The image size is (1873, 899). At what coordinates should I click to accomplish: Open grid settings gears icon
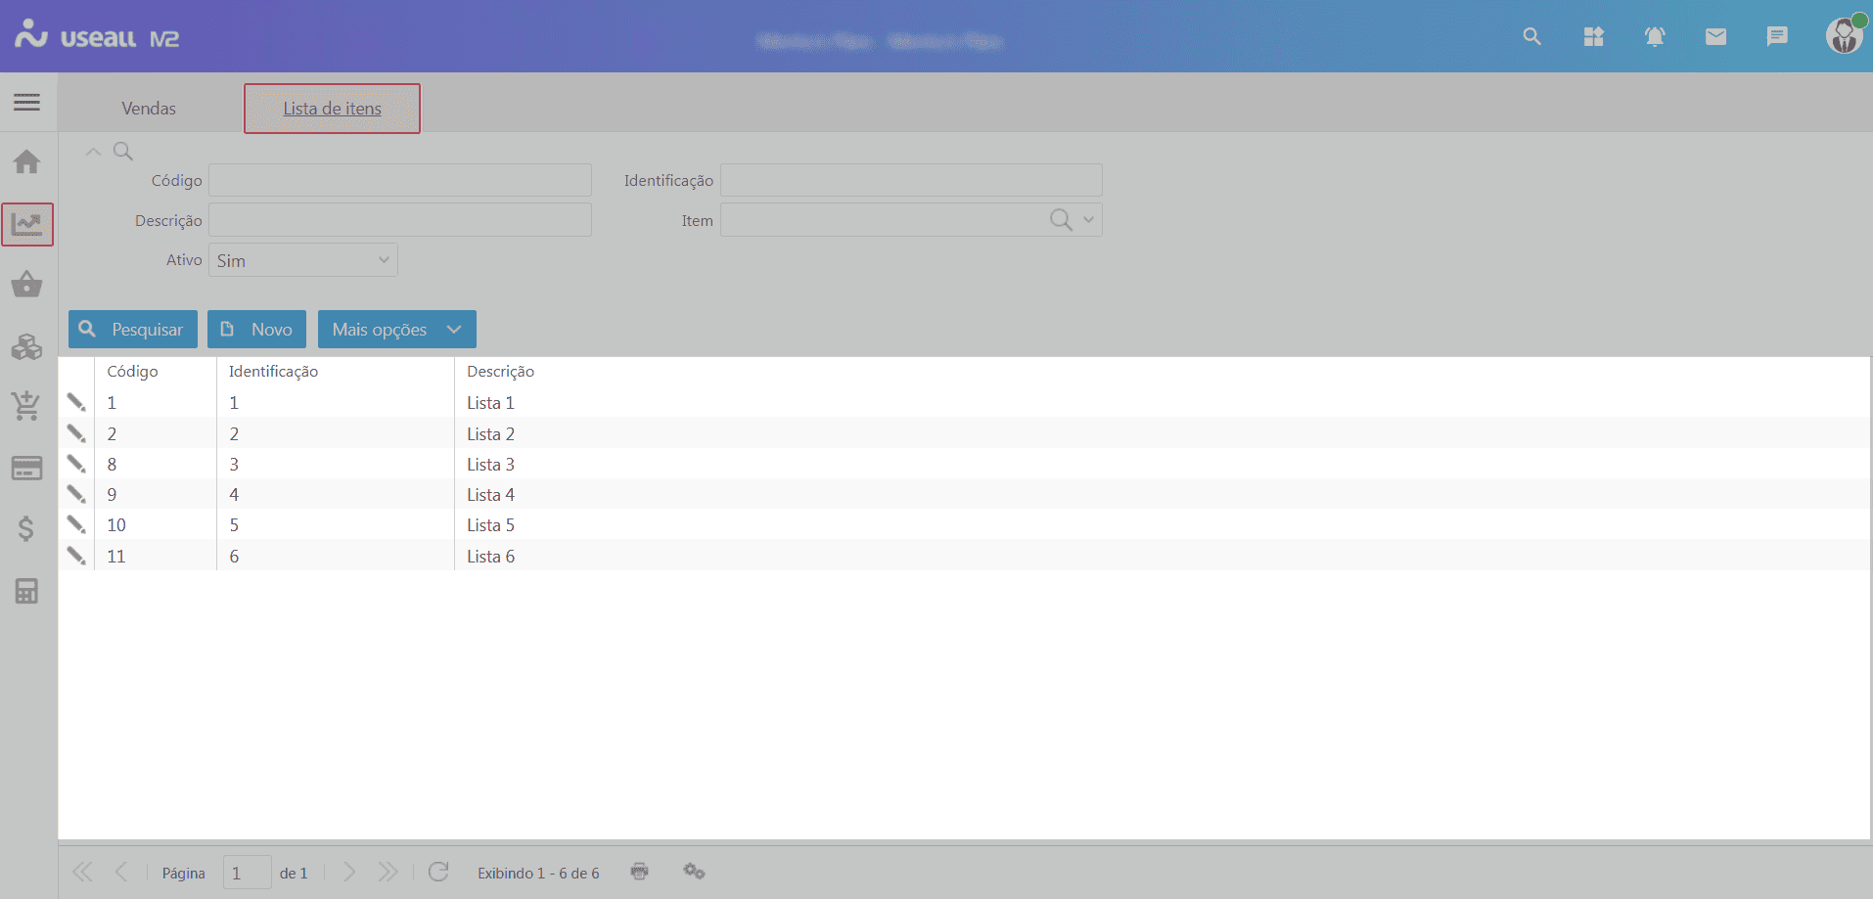[694, 872]
